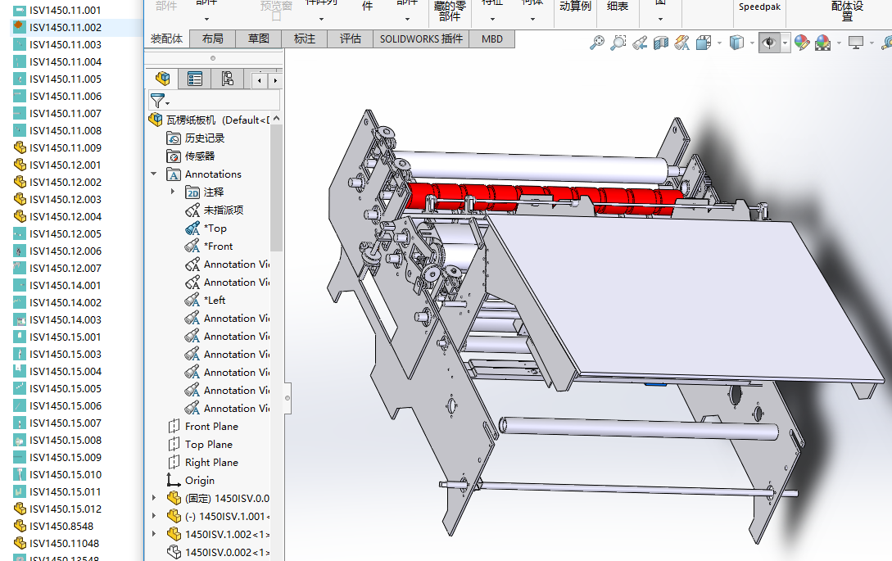The image size is (892, 561).
Task: Open the ConfigurationManager panel tab
Action: 227,79
